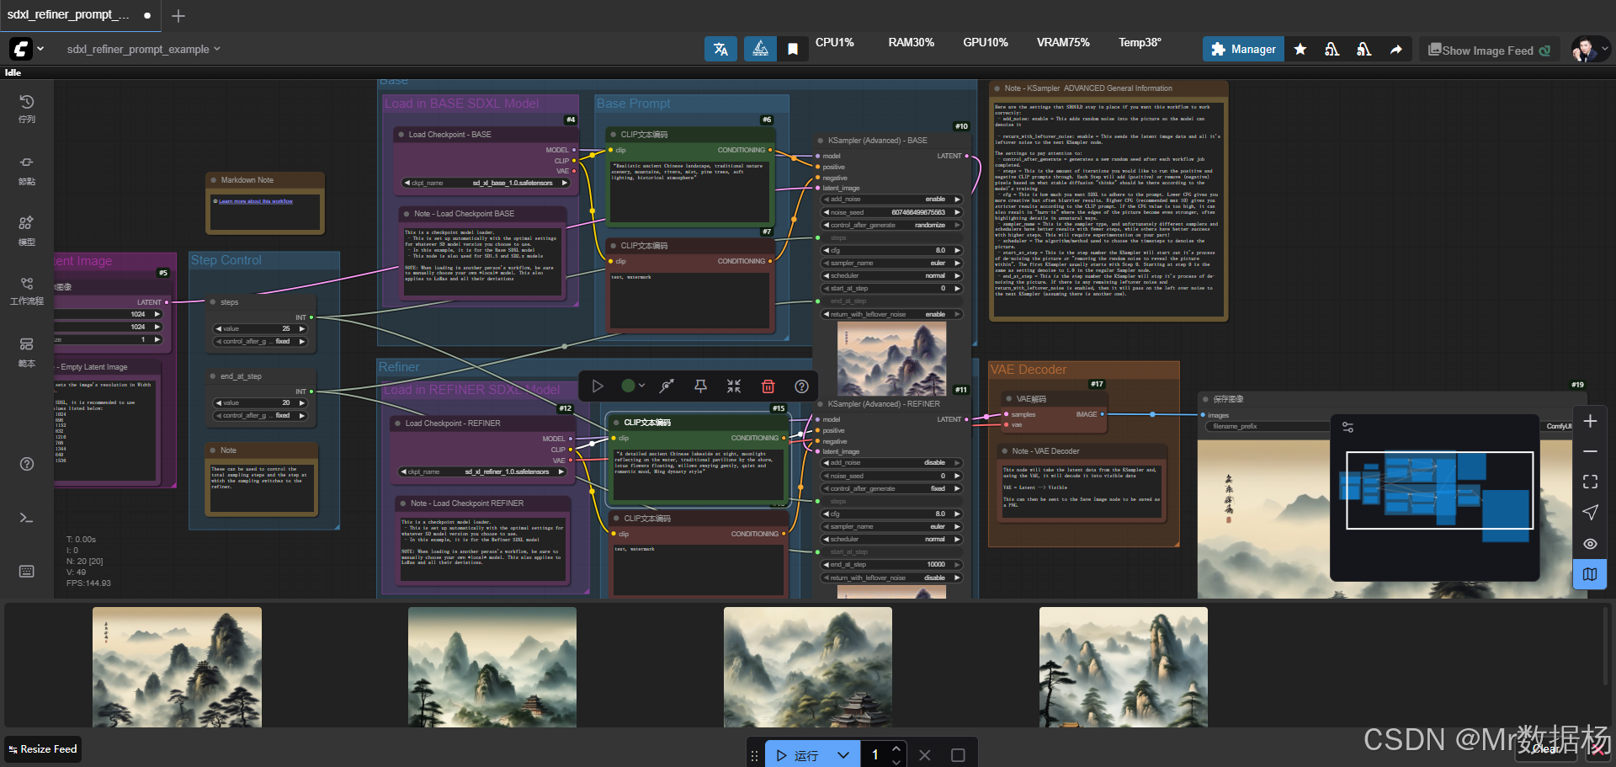Viewport: 1616px width, 767px height.
Task: Collapse the Load Checkpoint - BASE node dot
Action: pos(401,135)
